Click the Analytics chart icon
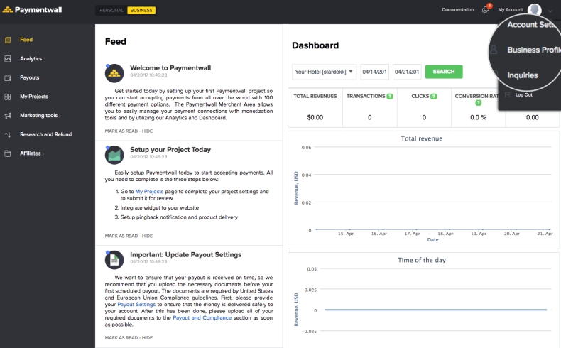This screenshot has height=348, width=561. coord(7,59)
